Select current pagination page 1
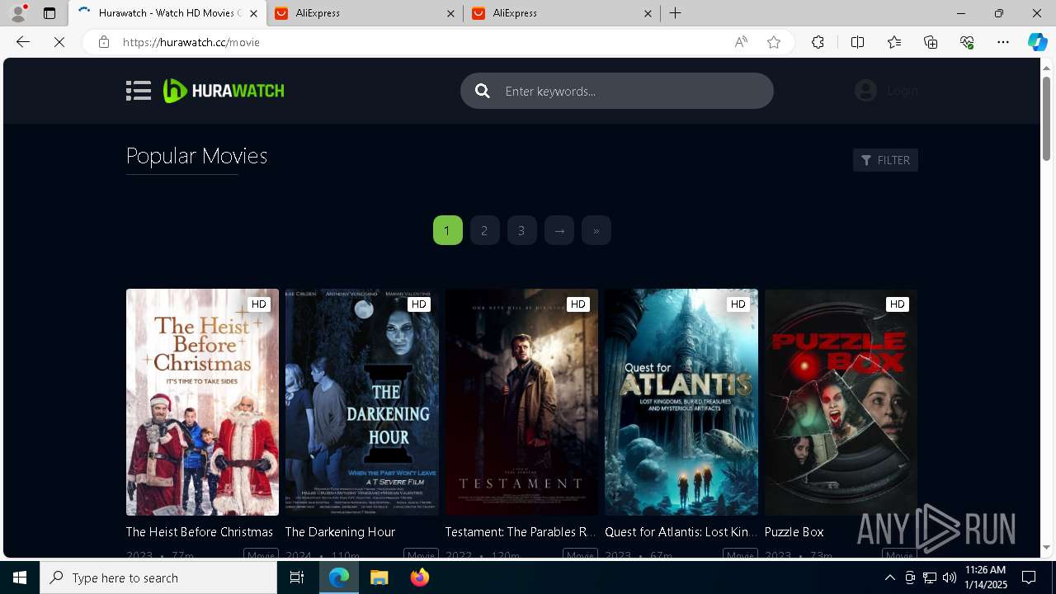The width and height of the screenshot is (1056, 594). 447,230
